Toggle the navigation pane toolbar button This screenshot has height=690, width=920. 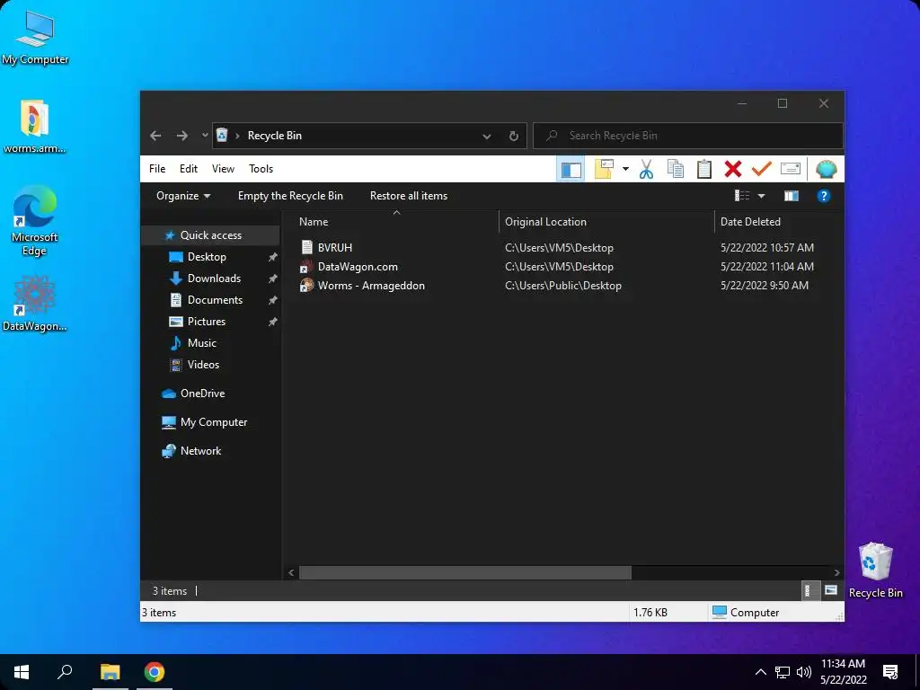tap(571, 170)
